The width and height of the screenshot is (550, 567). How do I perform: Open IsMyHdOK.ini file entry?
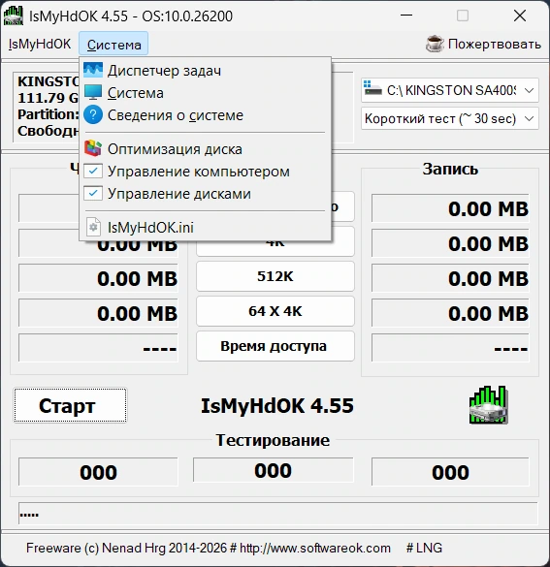(x=206, y=228)
